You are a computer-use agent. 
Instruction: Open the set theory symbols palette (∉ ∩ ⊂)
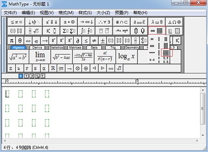(x=121, y=22)
